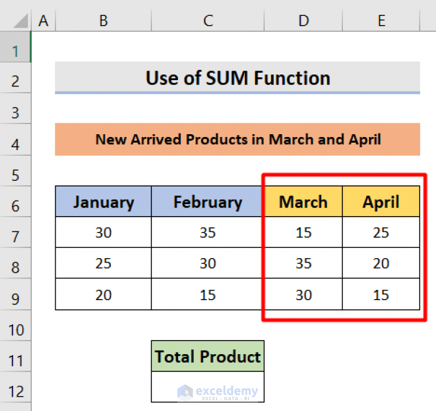Click empty result cell below Total Product
Viewport: 436px width, 411px height.
pos(207,387)
